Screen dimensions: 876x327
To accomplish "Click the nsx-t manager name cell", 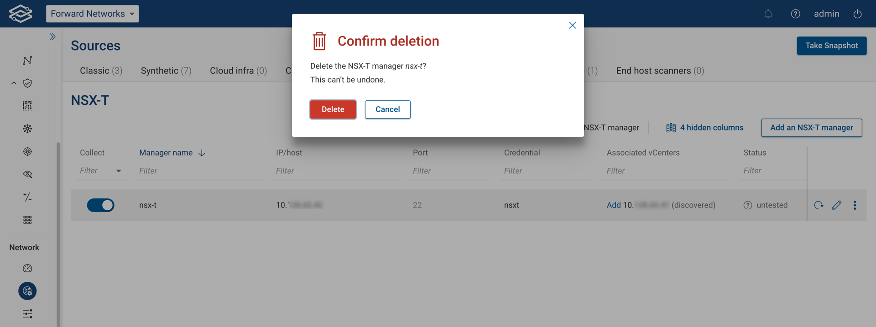I will (x=148, y=205).
